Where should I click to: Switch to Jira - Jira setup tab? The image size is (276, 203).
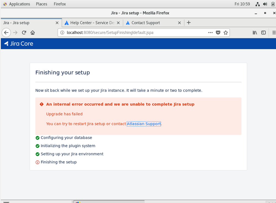coord(31,23)
